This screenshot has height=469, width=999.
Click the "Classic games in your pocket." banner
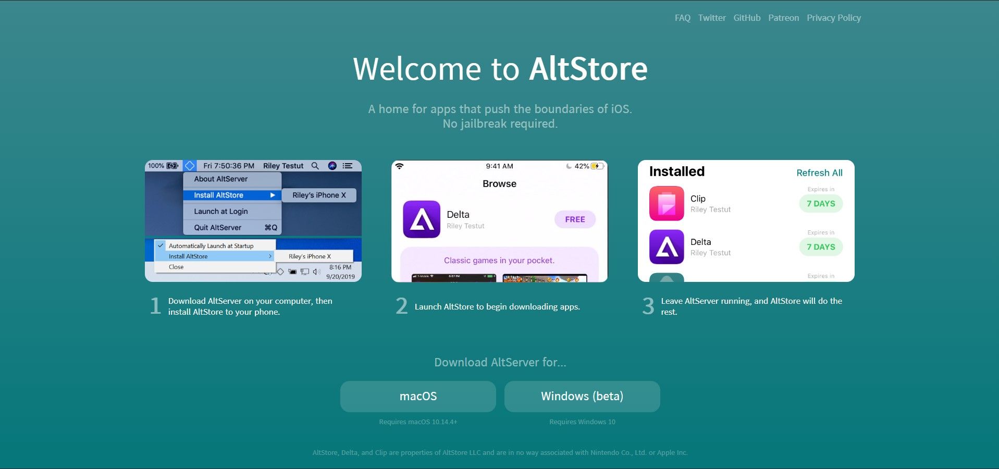(499, 261)
